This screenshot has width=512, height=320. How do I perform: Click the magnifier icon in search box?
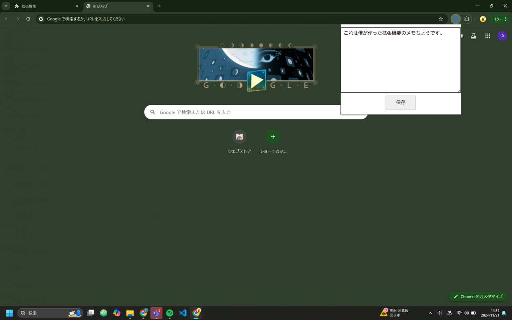(152, 112)
